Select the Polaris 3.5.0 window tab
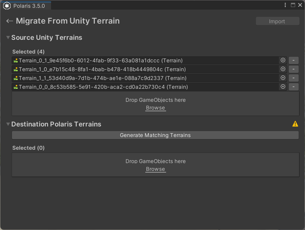Viewport: 305px width, 230px height. [26, 6]
